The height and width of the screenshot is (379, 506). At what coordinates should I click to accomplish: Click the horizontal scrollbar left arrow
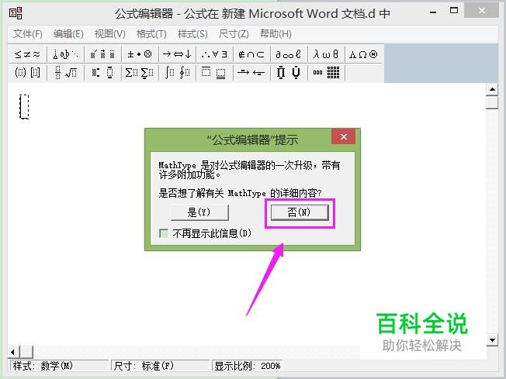[x=13, y=352]
